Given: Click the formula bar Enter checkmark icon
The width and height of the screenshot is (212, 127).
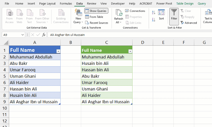Looking at the screenshot, I should tap(38, 35).
